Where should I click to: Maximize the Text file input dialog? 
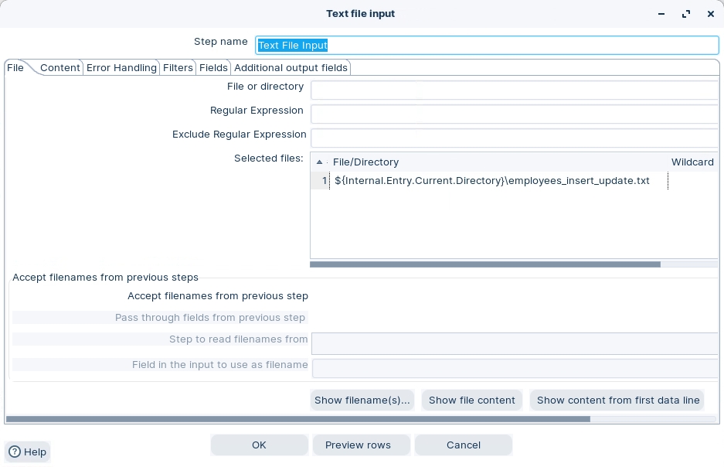point(685,14)
